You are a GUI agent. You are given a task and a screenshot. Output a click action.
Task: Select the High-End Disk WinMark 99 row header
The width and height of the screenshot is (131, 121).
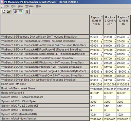point(45,80)
